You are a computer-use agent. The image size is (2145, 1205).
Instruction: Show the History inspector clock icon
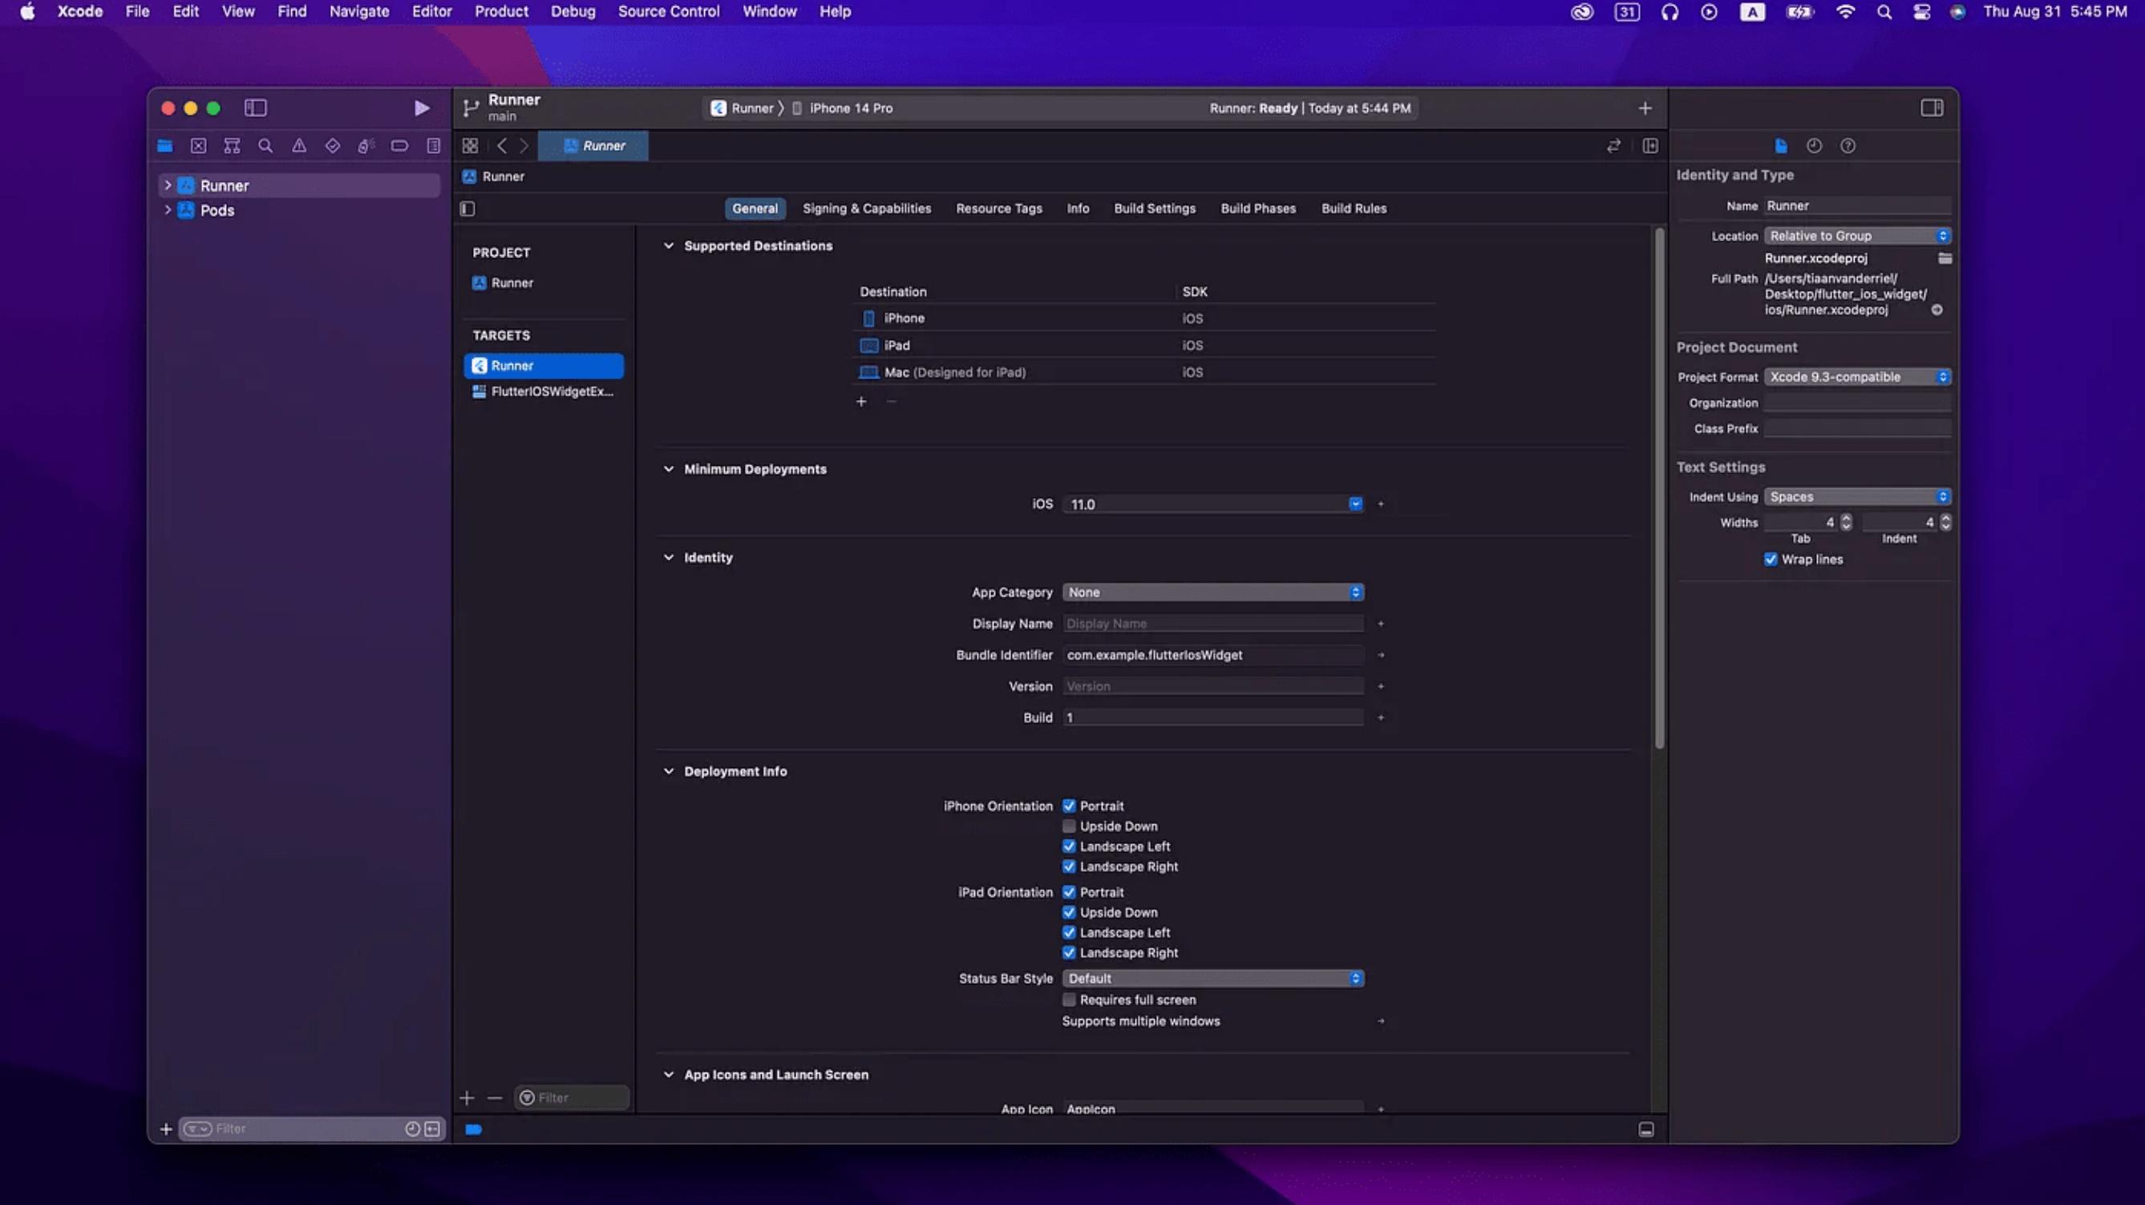(x=1814, y=146)
